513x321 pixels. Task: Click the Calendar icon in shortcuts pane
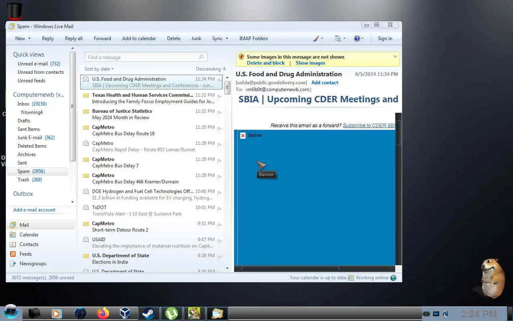coord(13,235)
